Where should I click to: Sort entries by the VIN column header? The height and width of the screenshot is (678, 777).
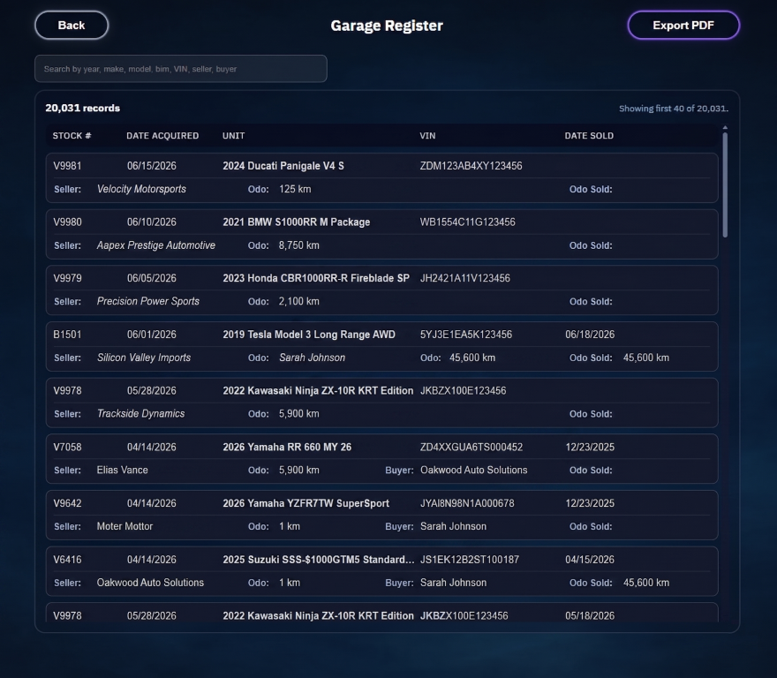click(427, 136)
